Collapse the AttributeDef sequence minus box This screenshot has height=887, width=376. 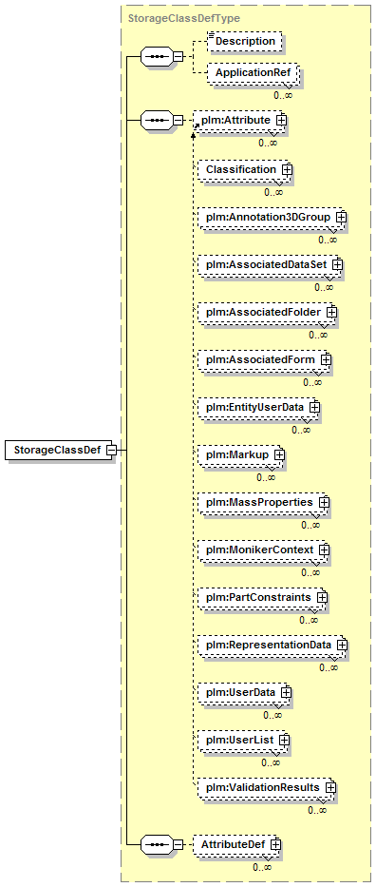pyautogui.click(x=178, y=844)
